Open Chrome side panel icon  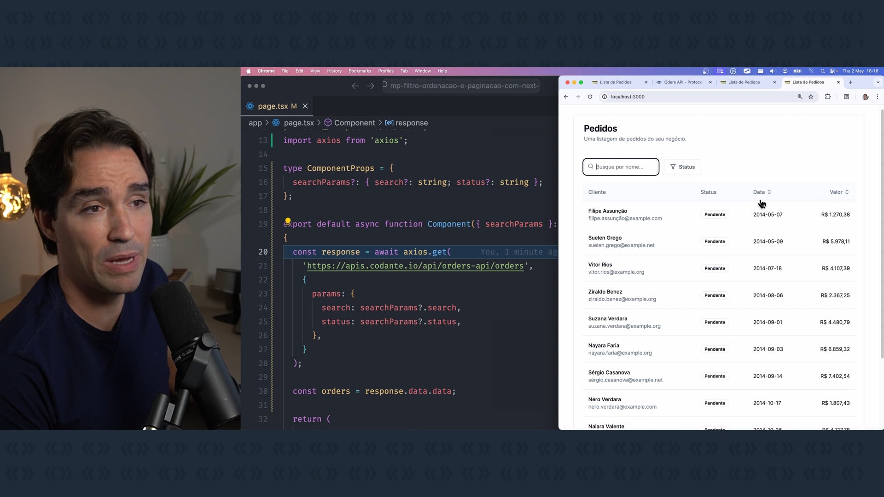pyautogui.click(x=846, y=97)
